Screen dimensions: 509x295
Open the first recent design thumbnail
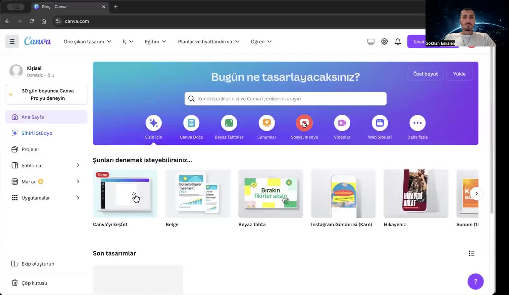point(138,280)
